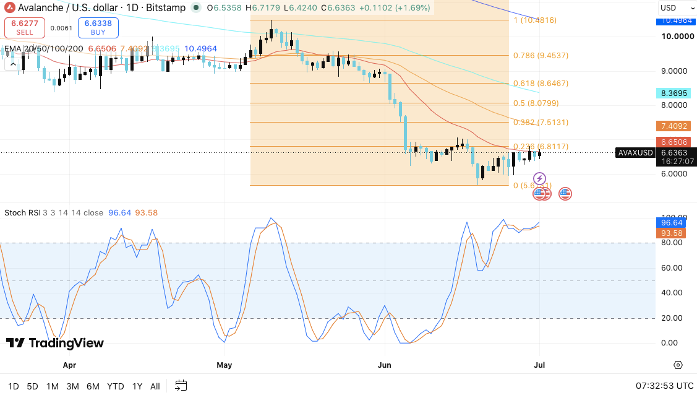
Task: Click the EMA 20/50/100/200 indicator label
Action: [x=43, y=48]
